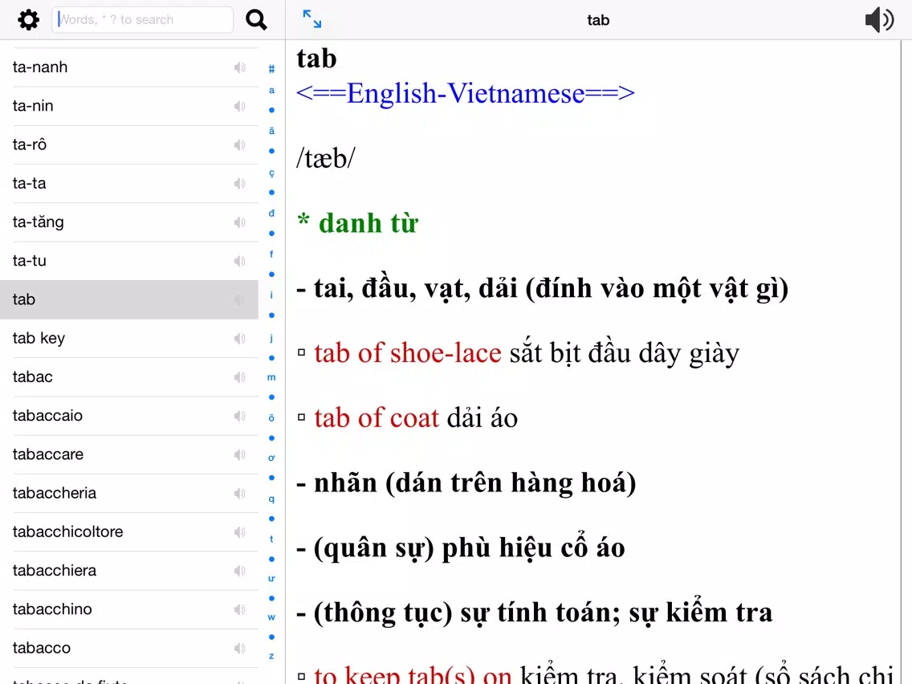Image resolution: width=912 pixels, height=684 pixels.
Task: Play audio for tabaccheria entry
Action: [239, 493]
